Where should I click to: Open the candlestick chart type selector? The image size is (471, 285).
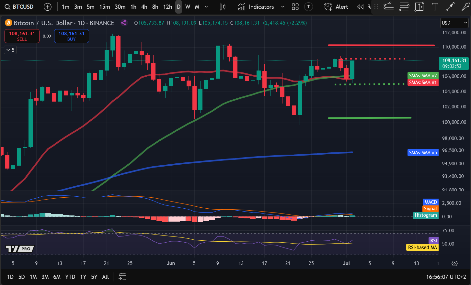pyautogui.click(x=223, y=7)
